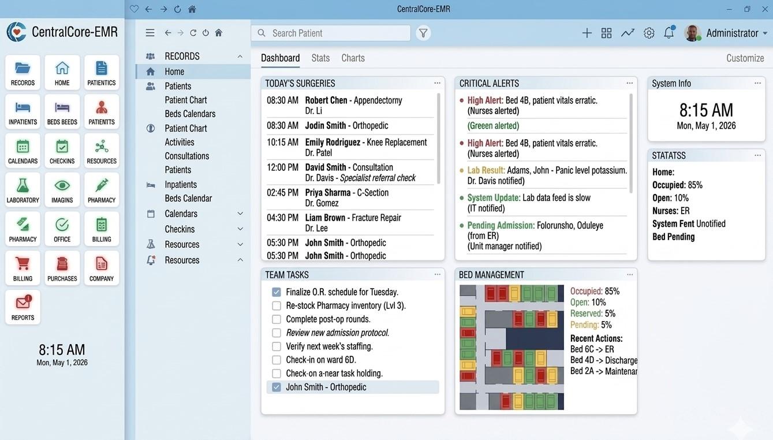Open the HOME tile in launcher

(x=62, y=72)
